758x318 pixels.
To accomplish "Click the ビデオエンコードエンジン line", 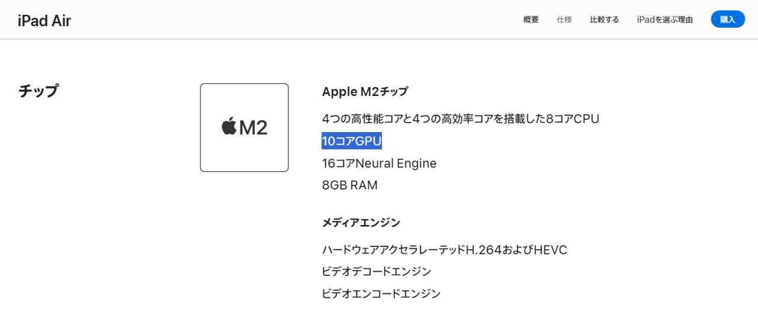I will (x=381, y=294).
